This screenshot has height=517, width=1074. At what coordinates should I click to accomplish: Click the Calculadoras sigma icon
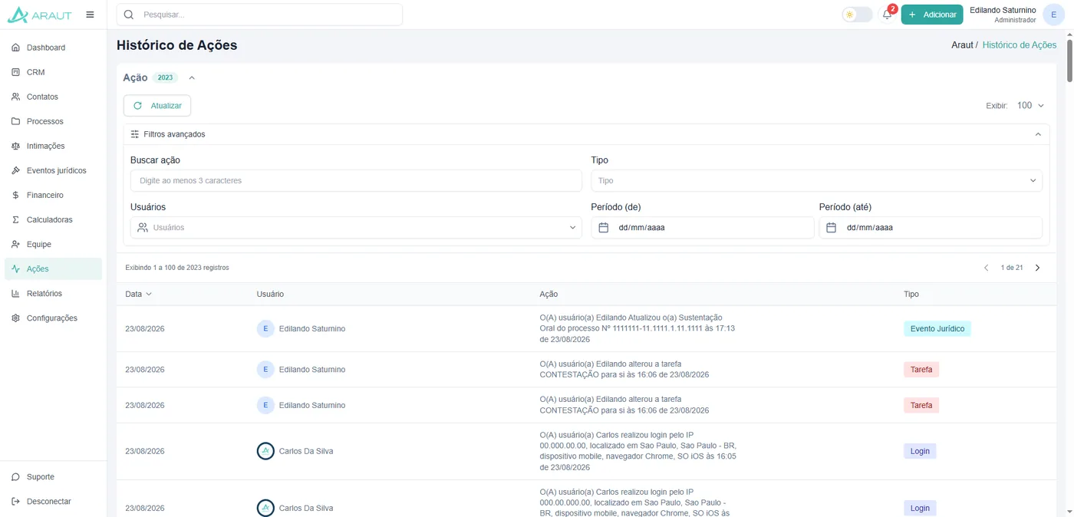15,219
